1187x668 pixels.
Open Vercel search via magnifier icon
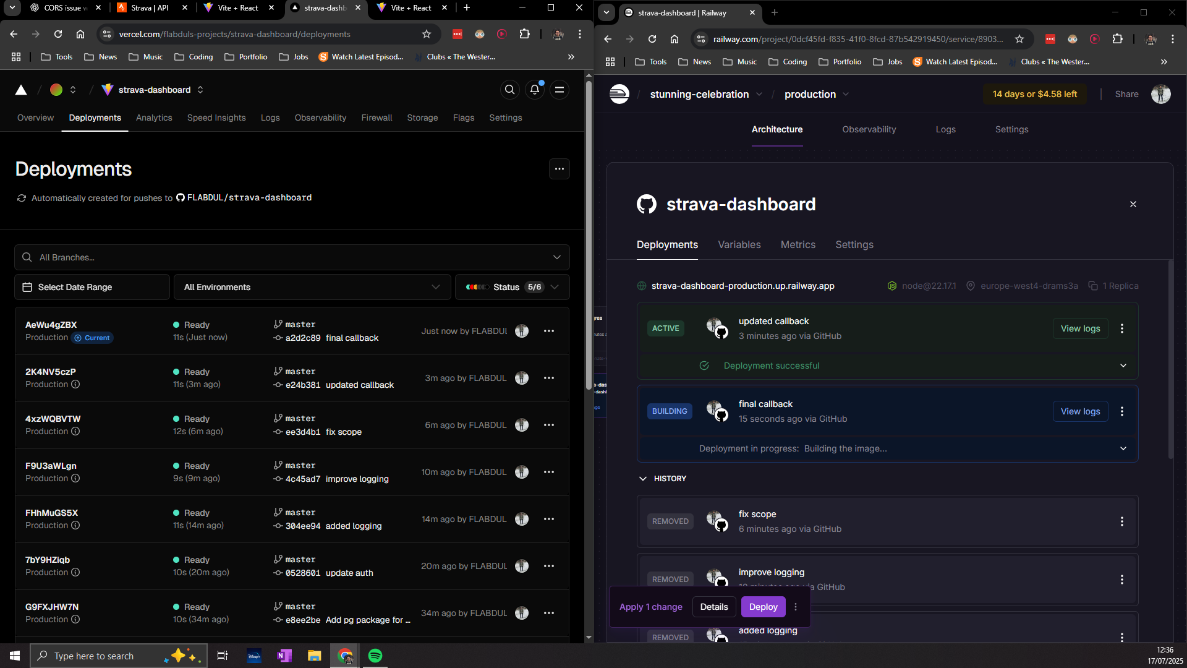coord(509,90)
